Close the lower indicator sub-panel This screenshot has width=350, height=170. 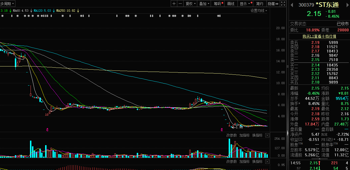pos(267,162)
